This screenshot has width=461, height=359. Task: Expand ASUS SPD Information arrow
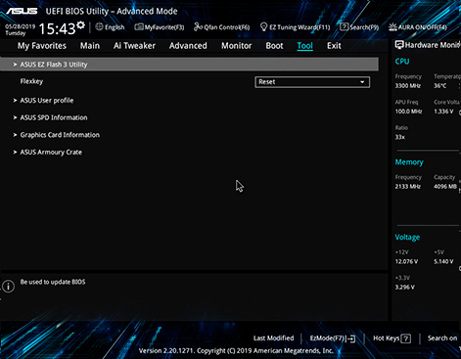click(15, 117)
